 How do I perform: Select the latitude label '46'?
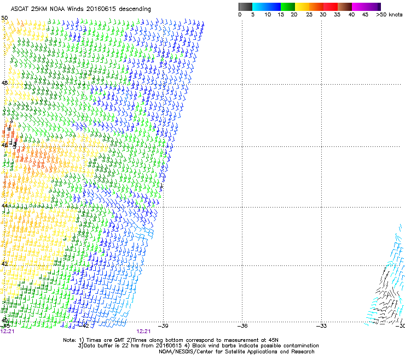click(x=4, y=145)
